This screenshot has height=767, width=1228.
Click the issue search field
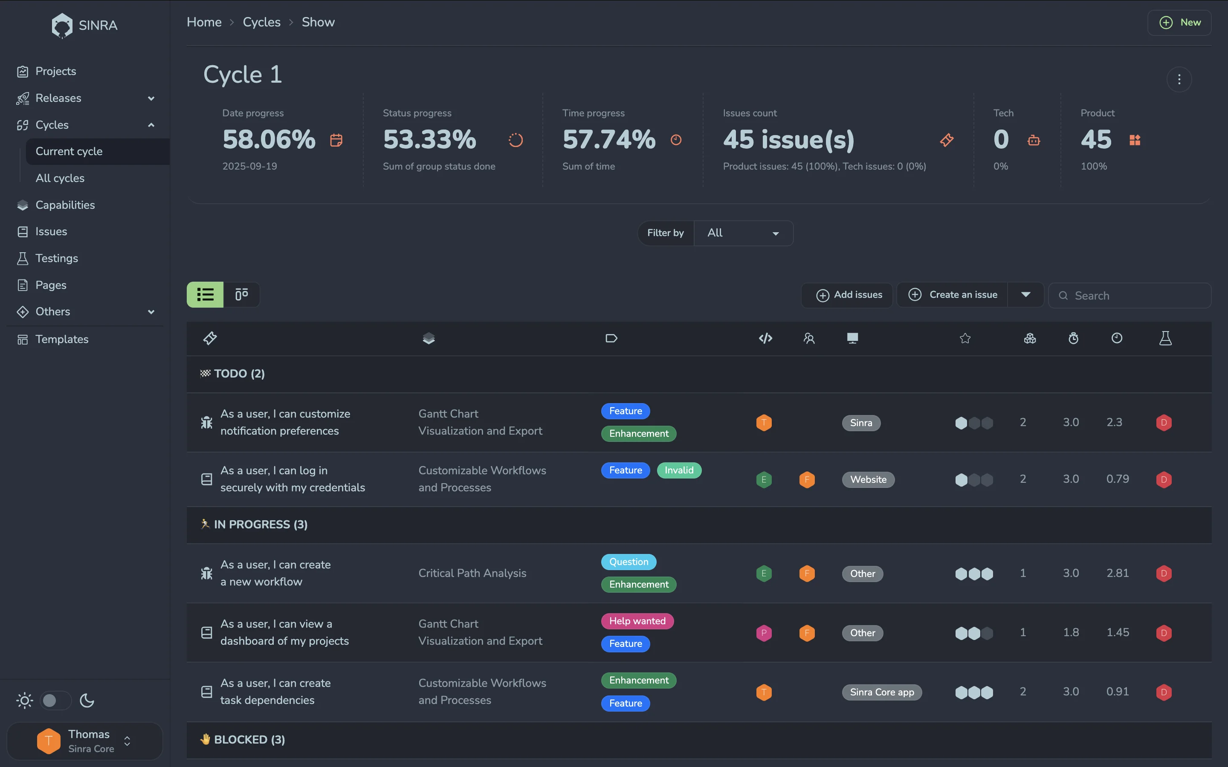click(x=1131, y=295)
